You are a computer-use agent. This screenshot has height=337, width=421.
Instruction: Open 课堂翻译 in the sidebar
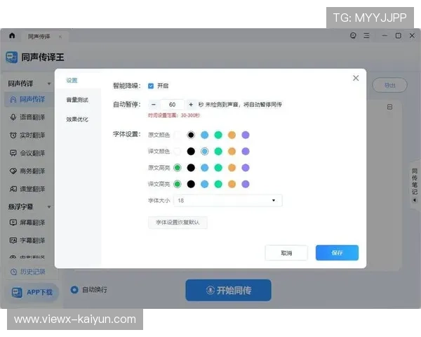click(x=27, y=189)
